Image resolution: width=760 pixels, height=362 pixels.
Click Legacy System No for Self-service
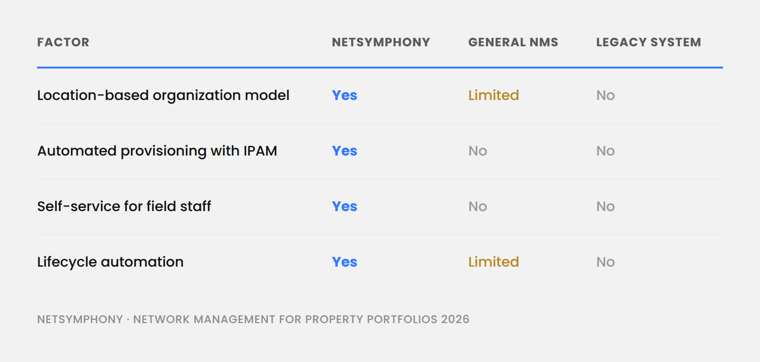coord(605,206)
